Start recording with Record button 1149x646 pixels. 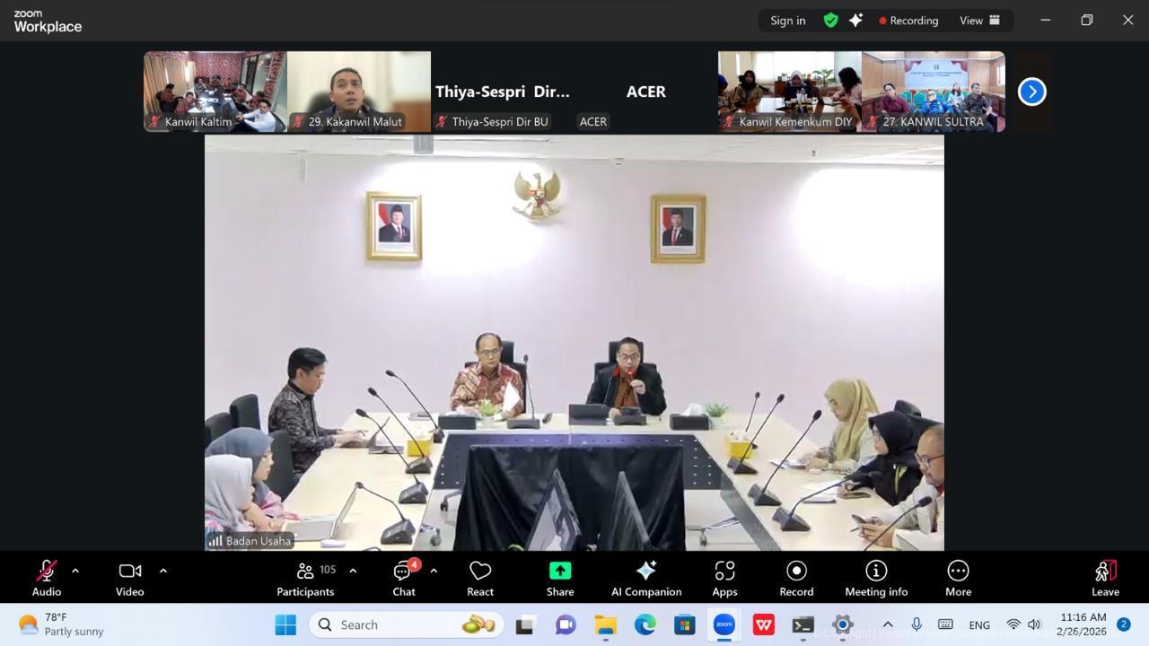coord(796,578)
